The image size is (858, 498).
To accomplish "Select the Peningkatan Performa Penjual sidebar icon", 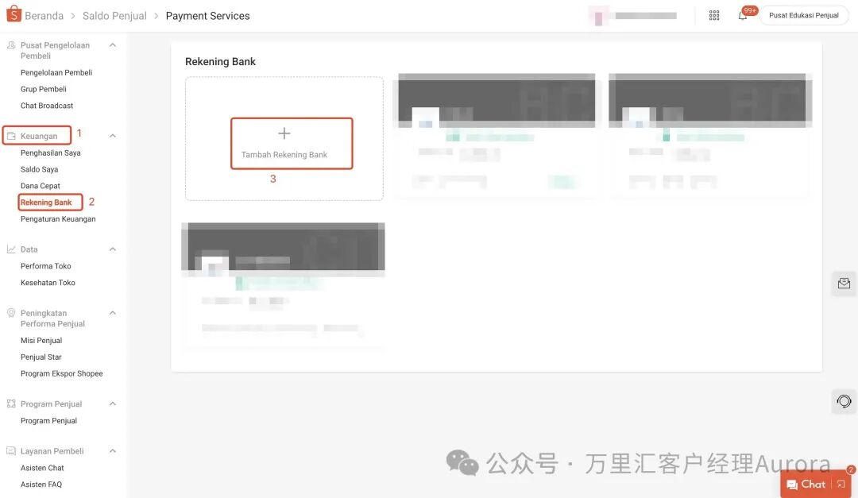I will (x=12, y=312).
